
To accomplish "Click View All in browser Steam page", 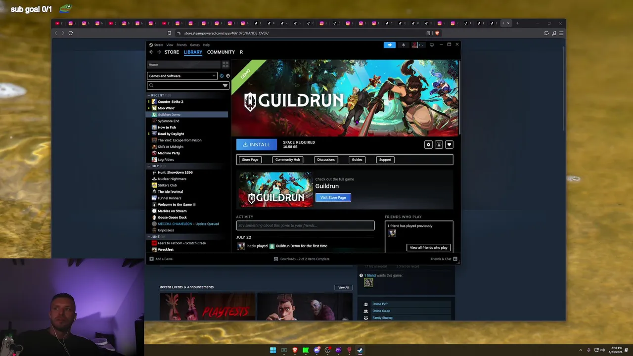I will click(x=343, y=287).
